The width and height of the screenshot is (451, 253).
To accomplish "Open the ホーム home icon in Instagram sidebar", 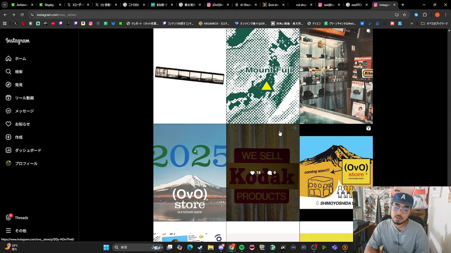I will (8, 58).
